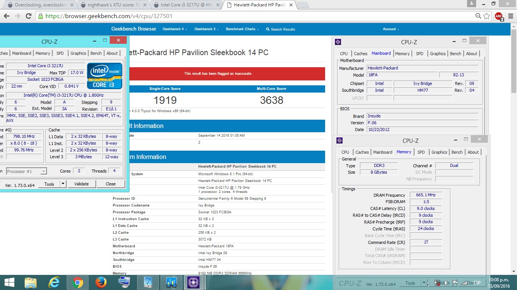The height and width of the screenshot is (290, 517).
Task: Open Search Results in Geekbench nav
Action: point(280,29)
